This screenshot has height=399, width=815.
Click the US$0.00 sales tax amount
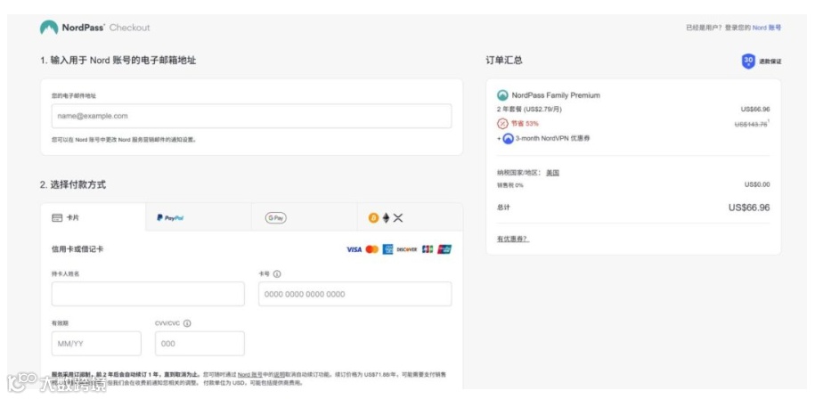[757, 184]
